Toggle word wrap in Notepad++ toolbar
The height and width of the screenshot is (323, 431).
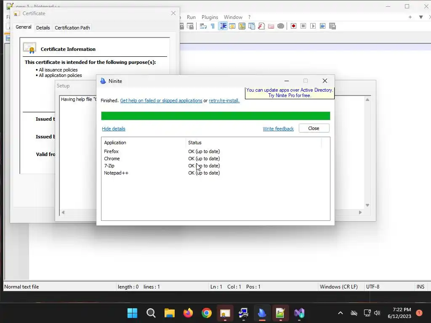click(x=203, y=26)
